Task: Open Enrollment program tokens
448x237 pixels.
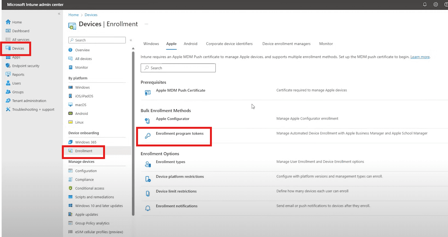Action: pos(180,133)
